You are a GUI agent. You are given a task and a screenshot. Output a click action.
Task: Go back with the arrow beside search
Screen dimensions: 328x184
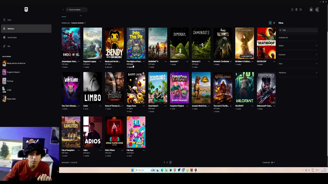pos(63,10)
